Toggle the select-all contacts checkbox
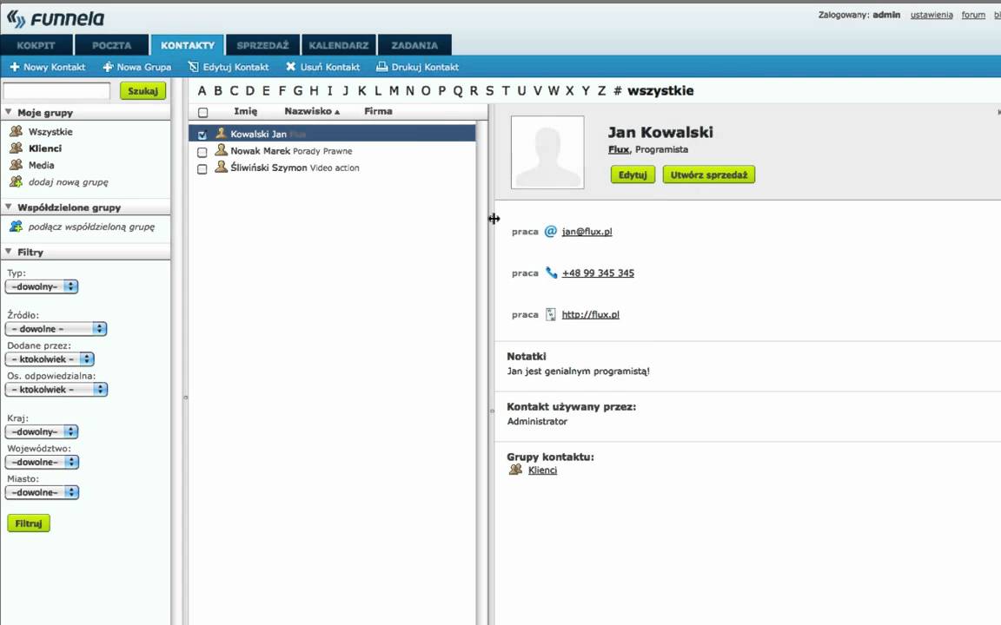Image resolution: width=1001 pixels, height=625 pixels. [x=203, y=112]
